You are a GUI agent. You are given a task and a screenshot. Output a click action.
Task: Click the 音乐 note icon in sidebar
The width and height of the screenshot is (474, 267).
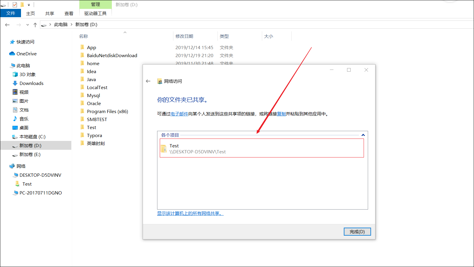coord(15,119)
